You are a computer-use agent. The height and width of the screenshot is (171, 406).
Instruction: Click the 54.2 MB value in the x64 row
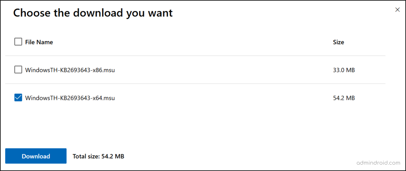[x=343, y=98]
